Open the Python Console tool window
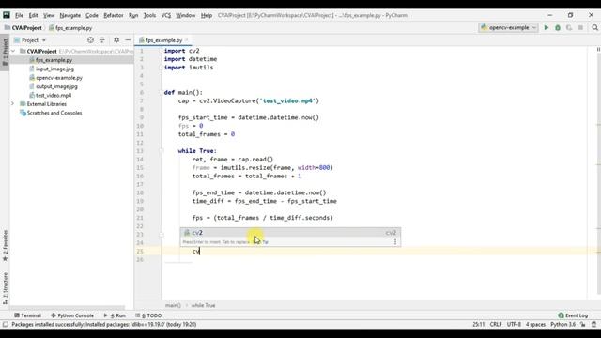The width and height of the screenshot is (601, 338). [72, 315]
